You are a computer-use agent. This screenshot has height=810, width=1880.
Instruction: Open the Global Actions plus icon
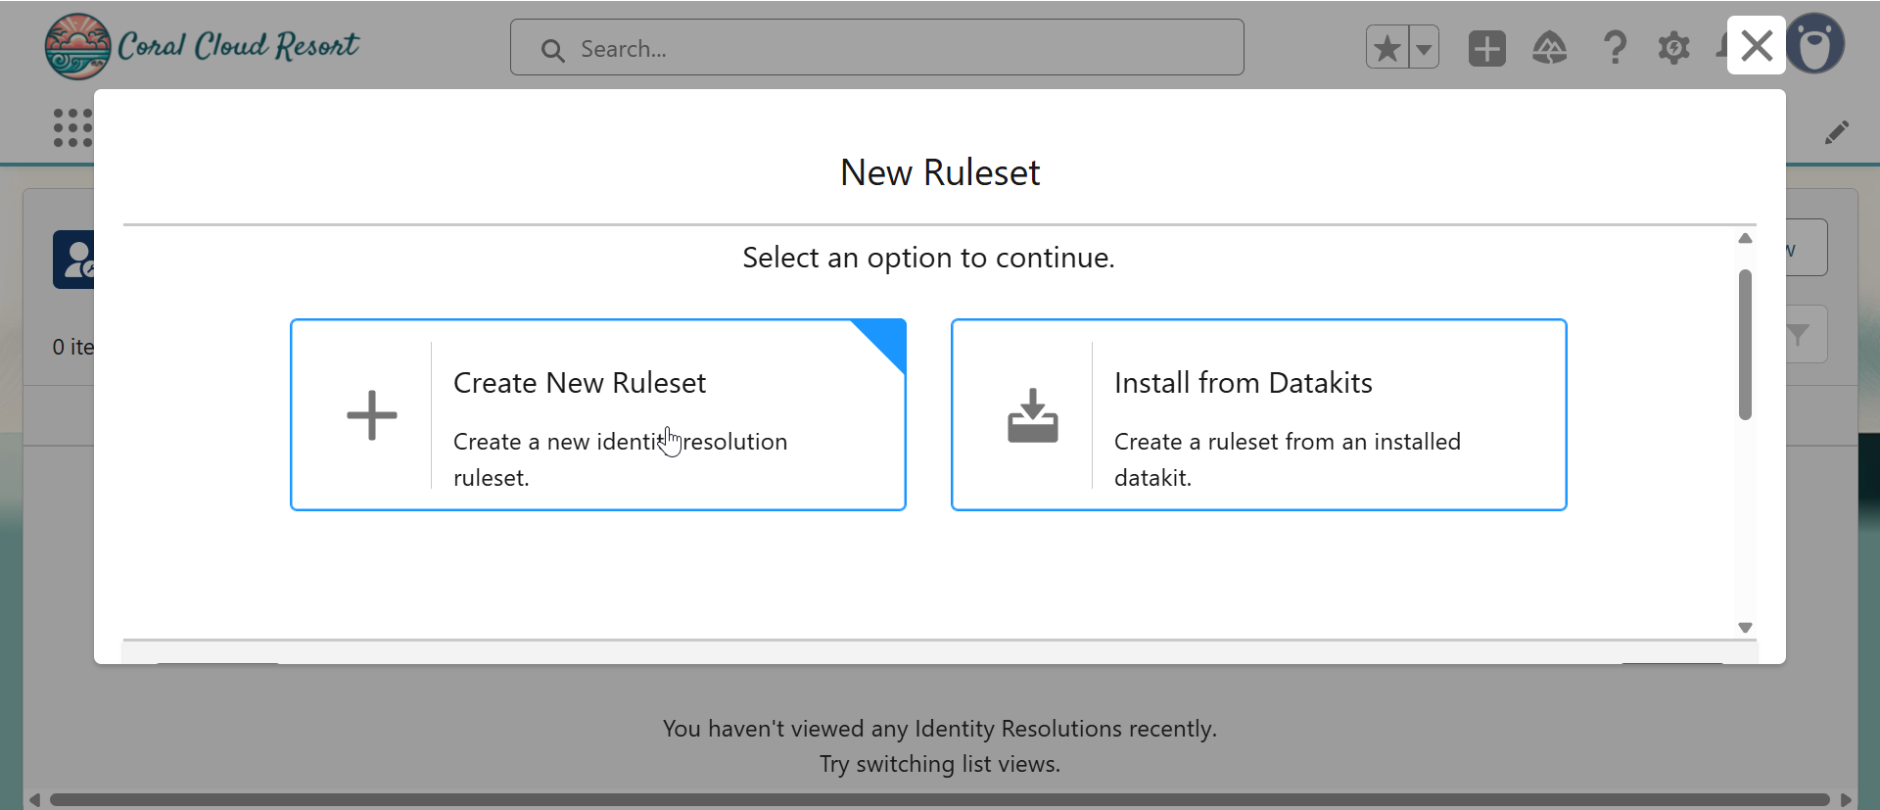[1486, 48]
